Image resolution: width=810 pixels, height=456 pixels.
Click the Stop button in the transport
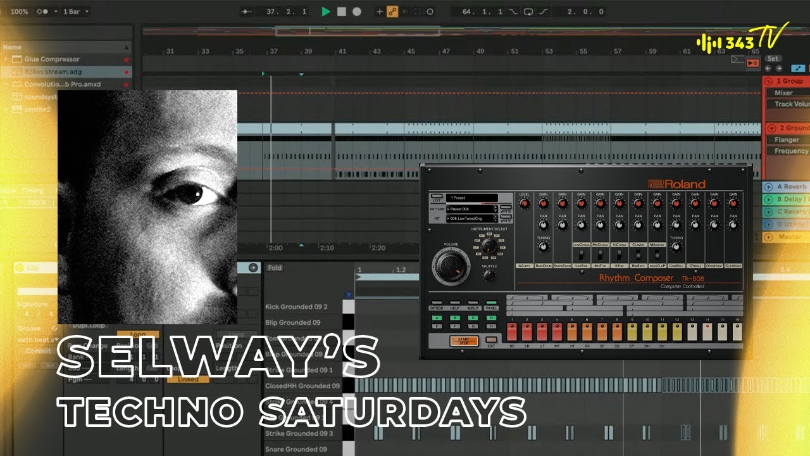(342, 11)
